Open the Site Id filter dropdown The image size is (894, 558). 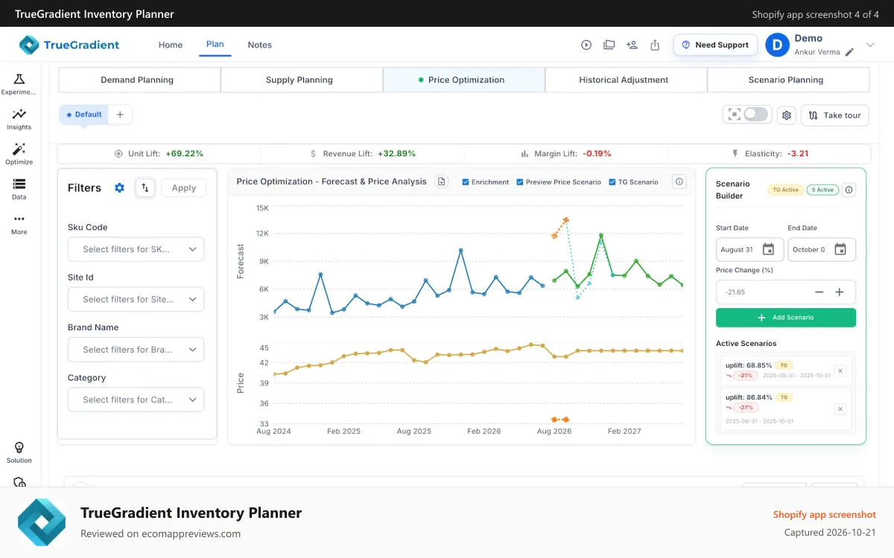(x=136, y=299)
